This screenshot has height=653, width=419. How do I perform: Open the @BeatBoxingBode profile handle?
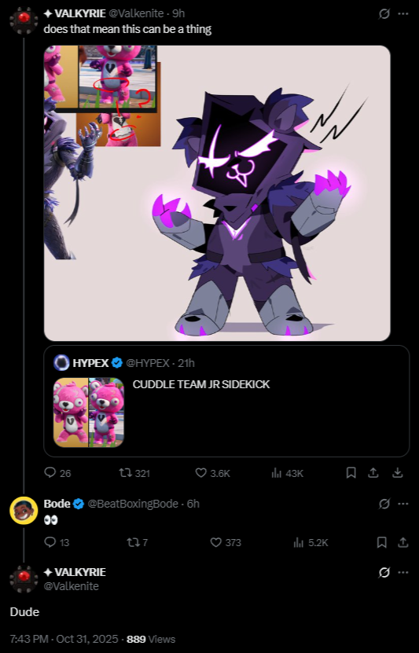(x=133, y=504)
